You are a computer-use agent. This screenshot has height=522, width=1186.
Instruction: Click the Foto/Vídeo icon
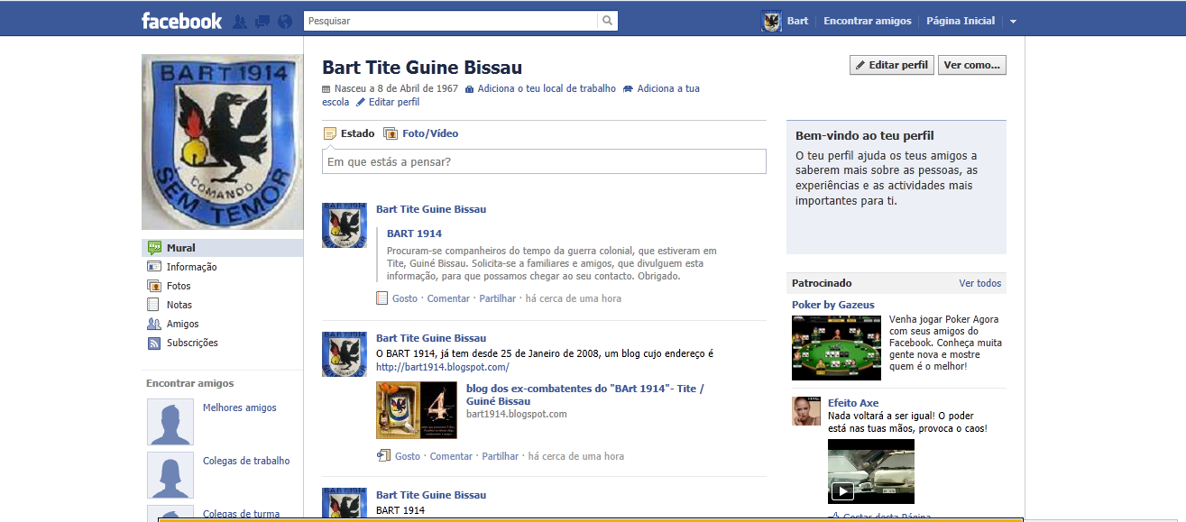click(x=391, y=133)
